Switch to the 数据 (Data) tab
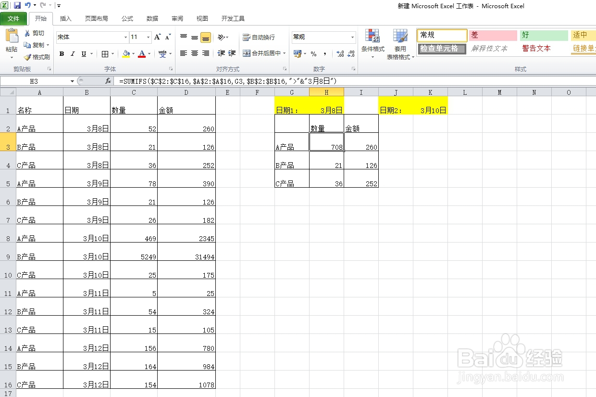The width and height of the screenshot is (596, 397). [152, 19]
